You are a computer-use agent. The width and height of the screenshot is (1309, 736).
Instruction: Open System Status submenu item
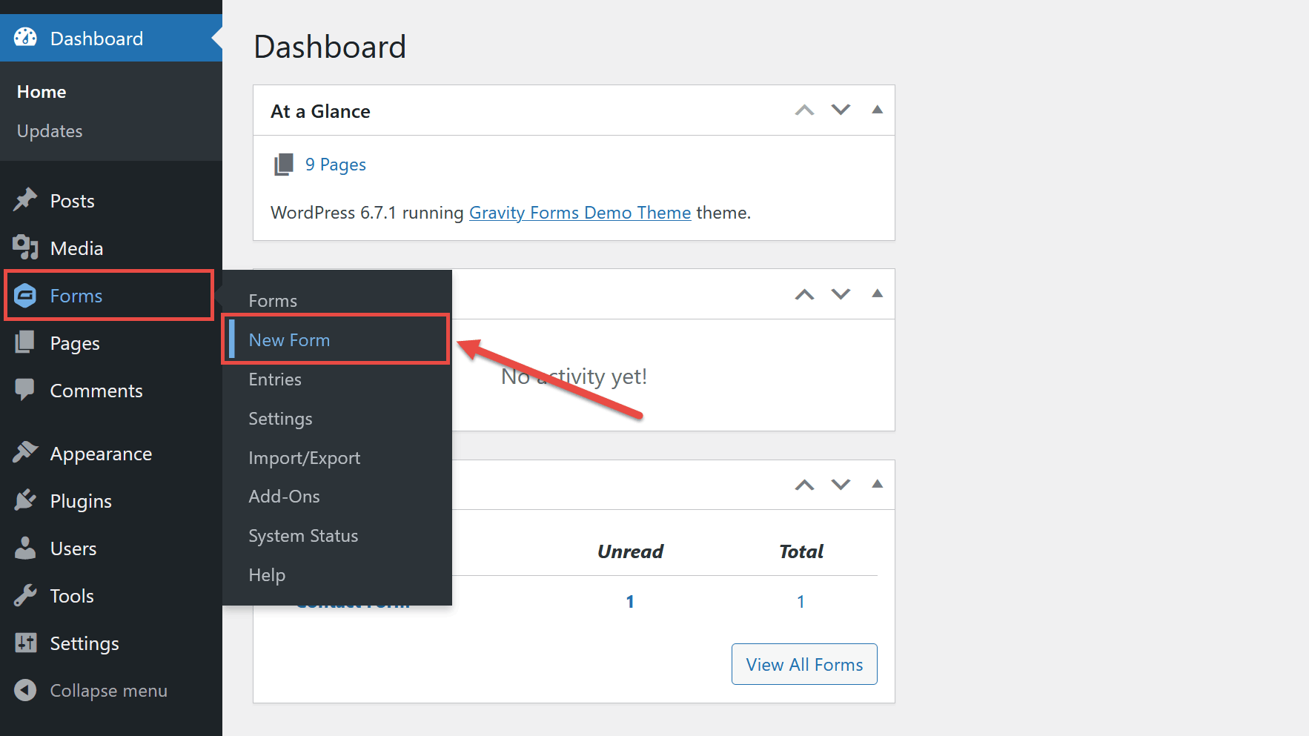(303, 536)
